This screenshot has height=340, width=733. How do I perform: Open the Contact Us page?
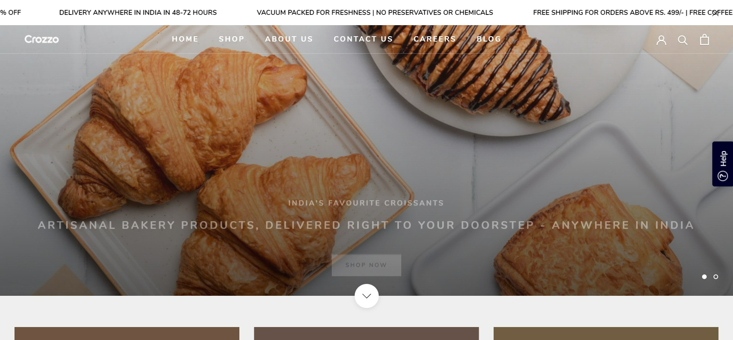coord(363,39)
